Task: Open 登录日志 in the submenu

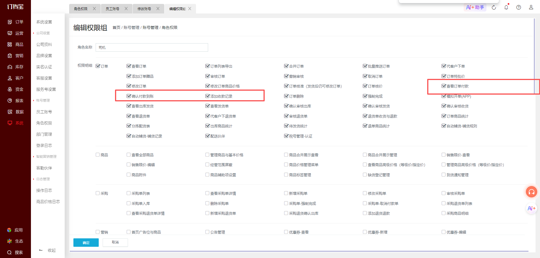Action: [44, 145]
